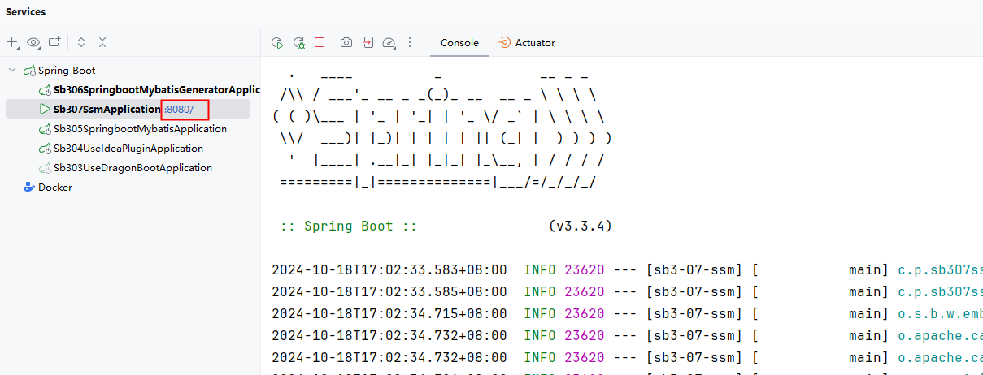Collapse all services in the tree
Screen dimensions: 983x375
click(x=102, y=42)
